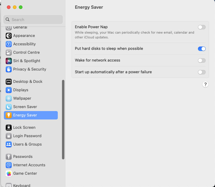Click the Control Centre switches icon

[9, 53]
